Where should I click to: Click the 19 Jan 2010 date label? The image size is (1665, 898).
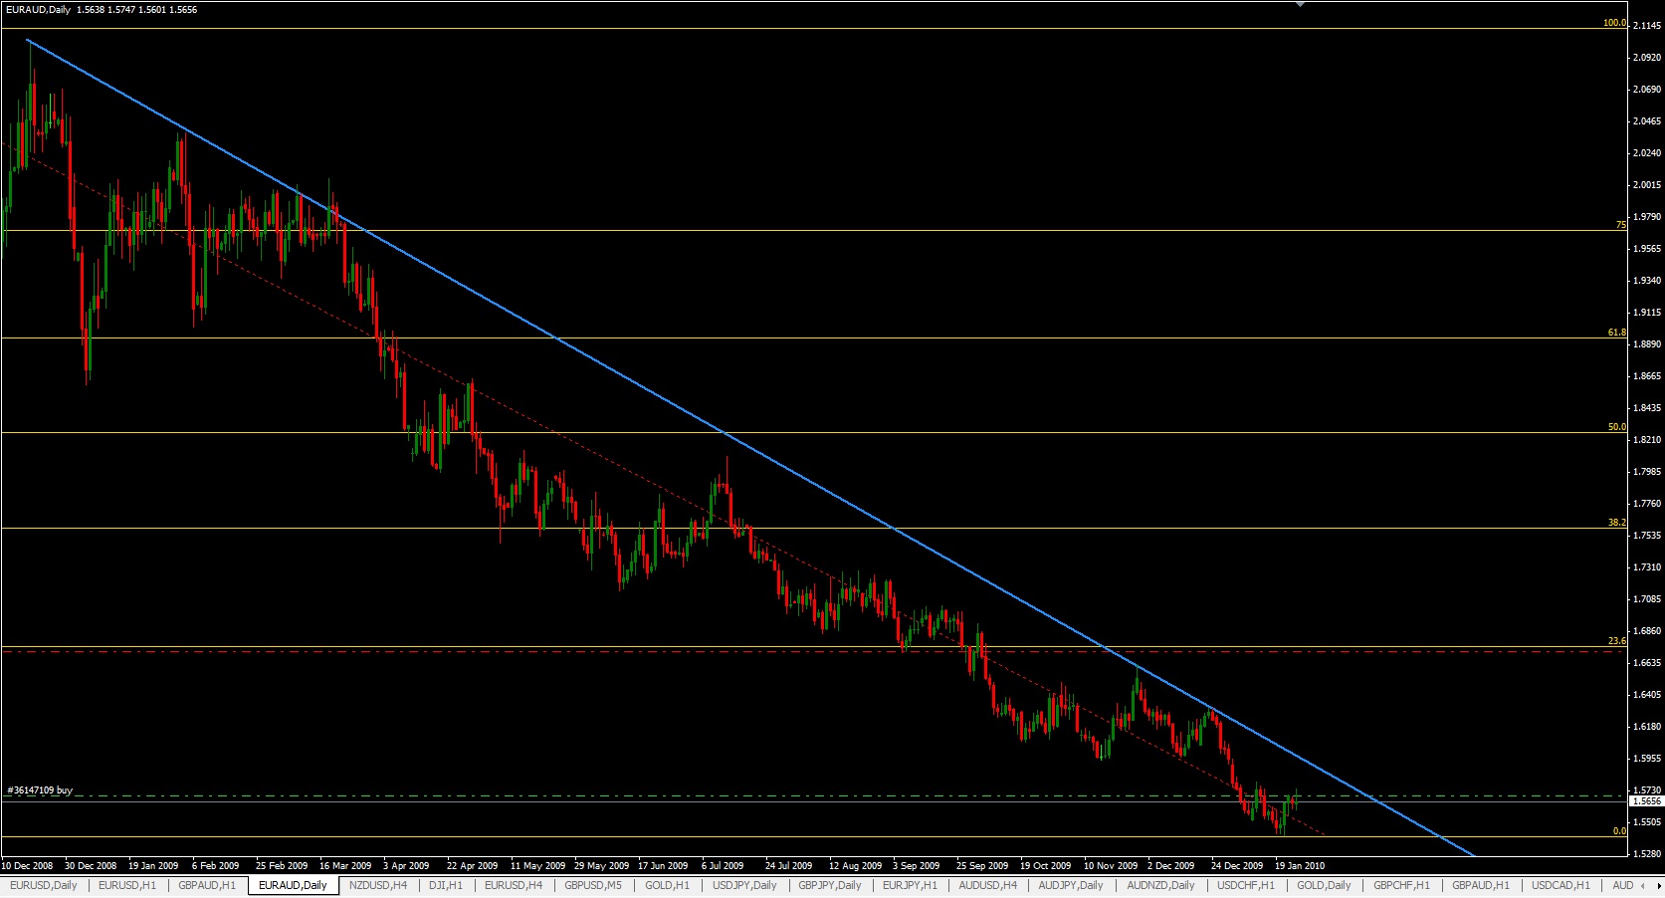pyautogui.click(x=1300, y=866)
